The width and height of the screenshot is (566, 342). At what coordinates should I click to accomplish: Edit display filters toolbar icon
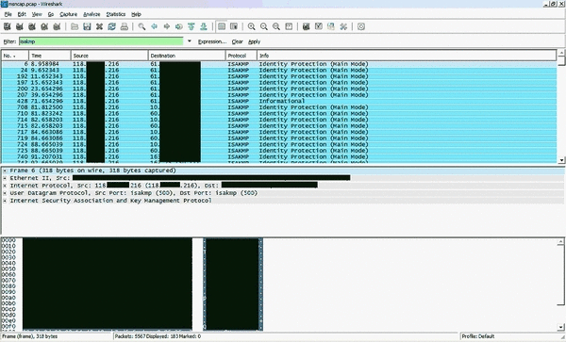319,26
